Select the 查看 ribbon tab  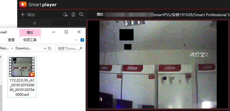(x=11, y=40)
